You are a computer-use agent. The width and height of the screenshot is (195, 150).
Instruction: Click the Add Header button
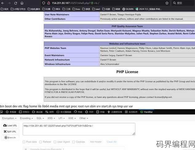point(96,142)
